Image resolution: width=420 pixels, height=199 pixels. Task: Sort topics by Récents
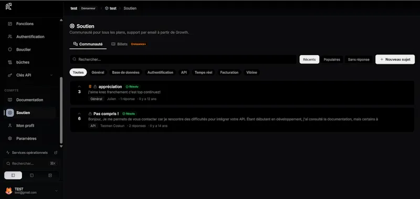(309, 59)
